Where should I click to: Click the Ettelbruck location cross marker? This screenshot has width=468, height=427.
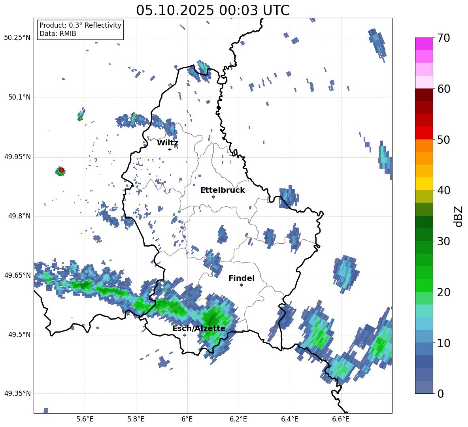coord(213,197)
